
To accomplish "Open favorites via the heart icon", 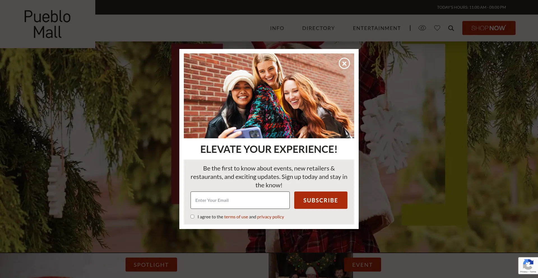I will [x=437, y=28].
